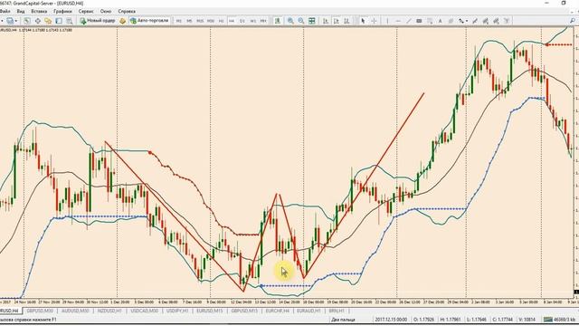Screen dimensions: 579x326
Task: Select the filled rectangle tool
Action: 419,21
